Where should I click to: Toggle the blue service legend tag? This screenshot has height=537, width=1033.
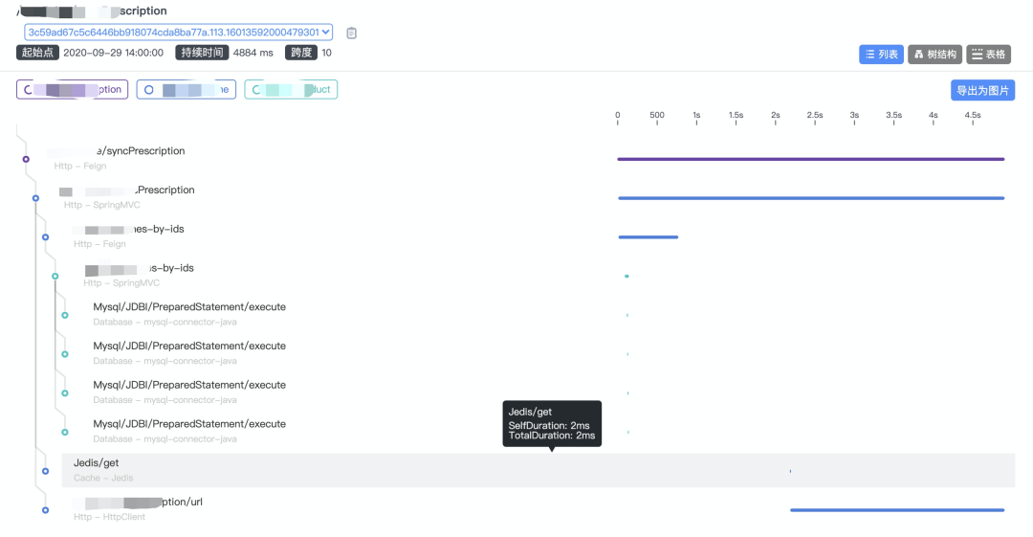pyautogui.click(x=186, y=90)
